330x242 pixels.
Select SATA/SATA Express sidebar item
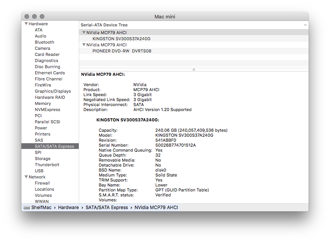tap(50, 146)
